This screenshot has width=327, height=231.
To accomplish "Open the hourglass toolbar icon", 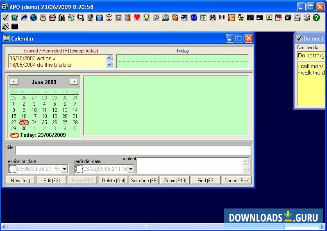I will tap(118, 18).
